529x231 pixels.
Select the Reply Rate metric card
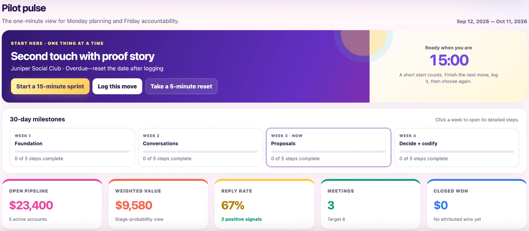pos(265,204)
